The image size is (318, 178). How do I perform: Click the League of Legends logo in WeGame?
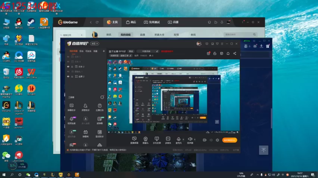95,34
